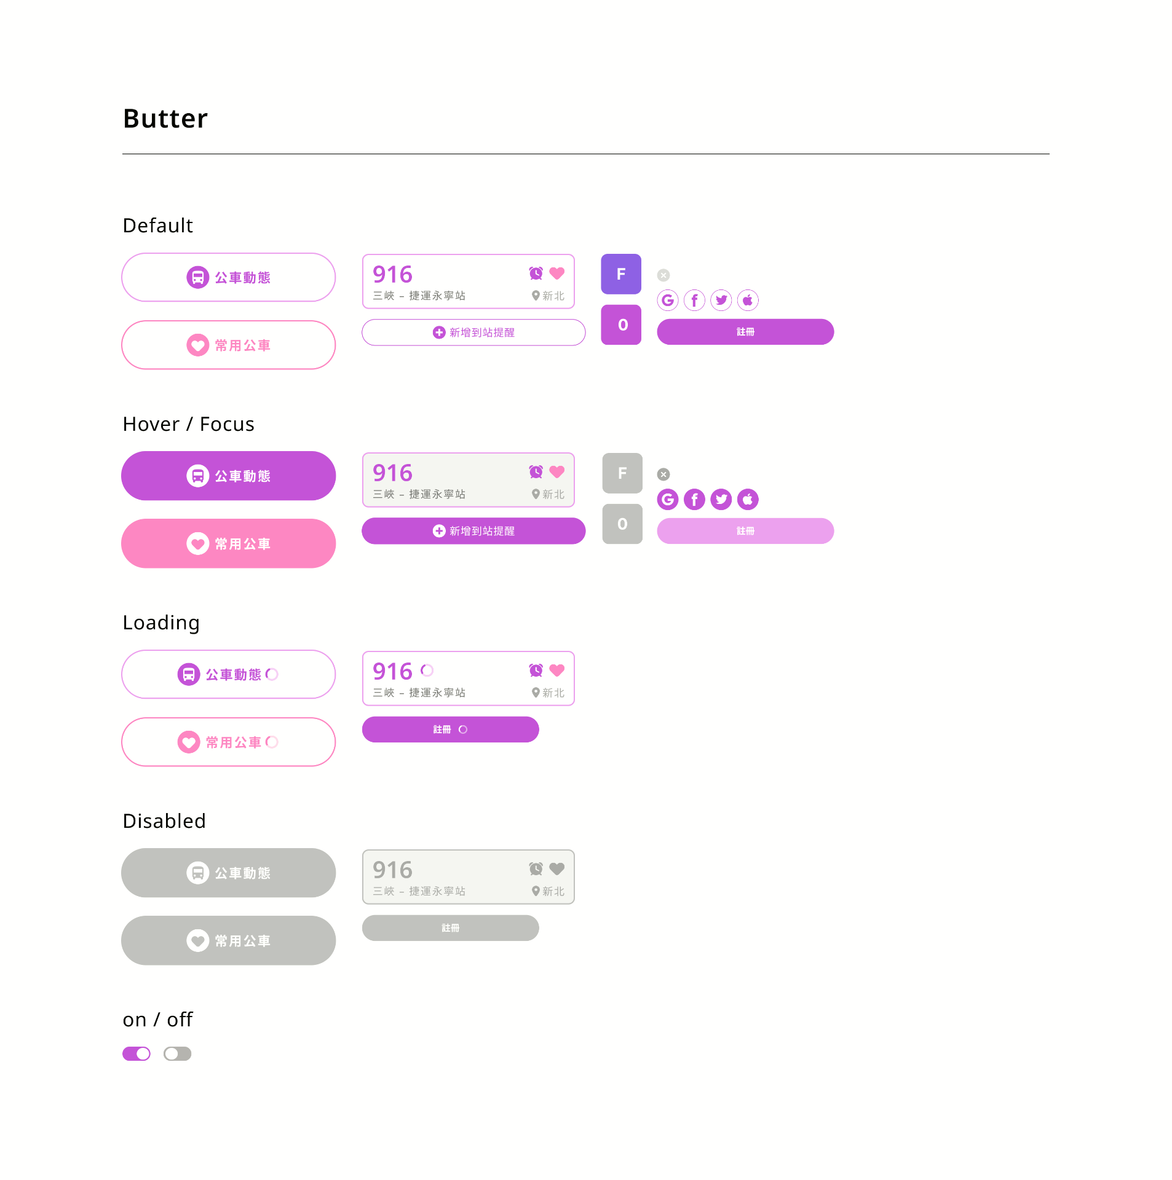Click the outlined 新增到站提醒 button

(473, 332)
